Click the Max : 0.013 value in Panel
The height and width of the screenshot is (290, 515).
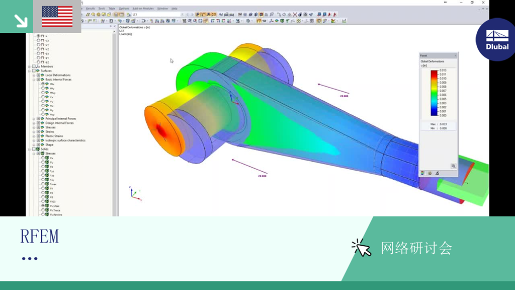point(439,124)
